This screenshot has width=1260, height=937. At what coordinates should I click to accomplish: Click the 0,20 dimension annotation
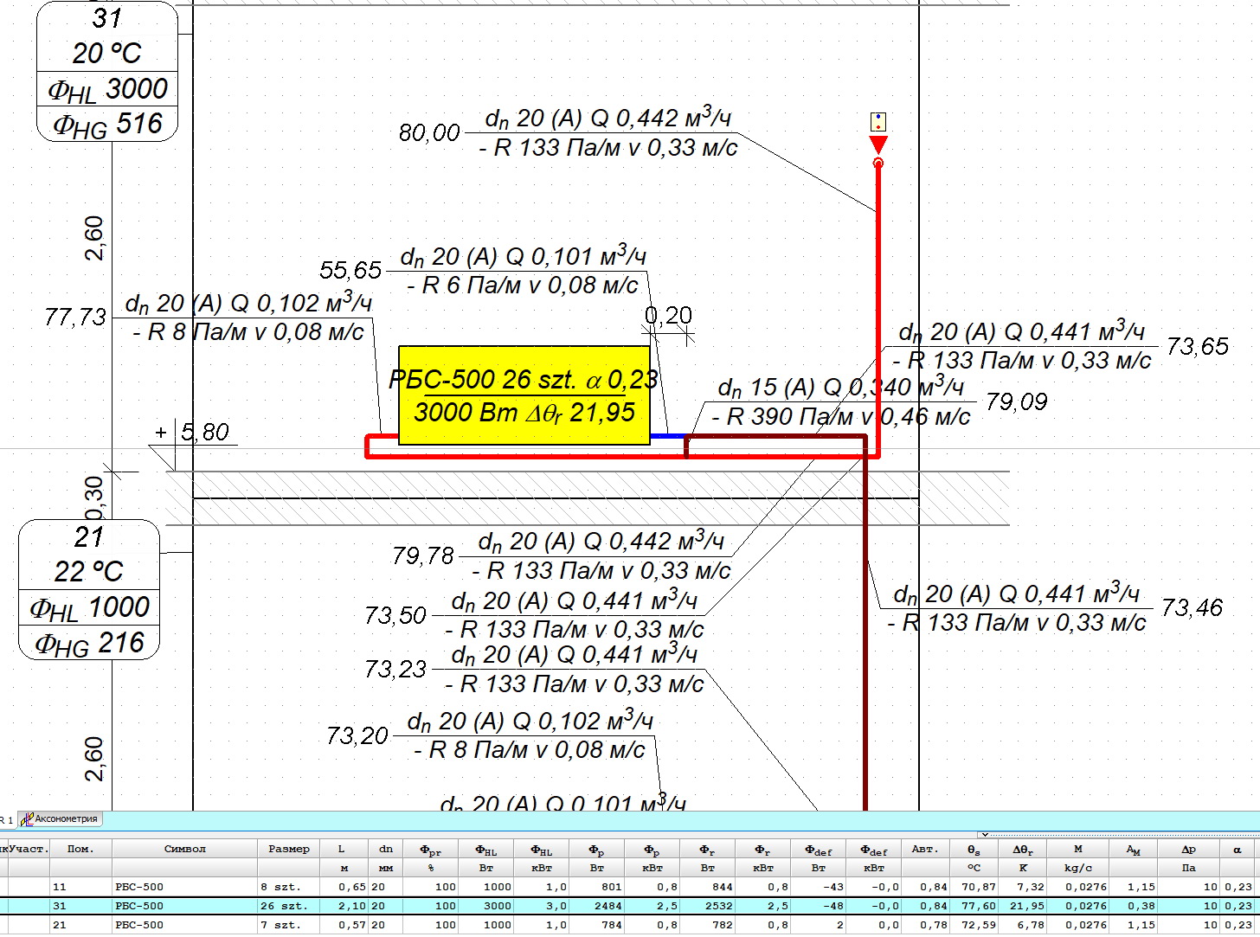(668, 316)
